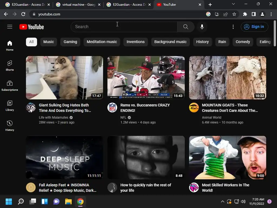Open Most Skilled Workers video thumbnail

point(227,157)
